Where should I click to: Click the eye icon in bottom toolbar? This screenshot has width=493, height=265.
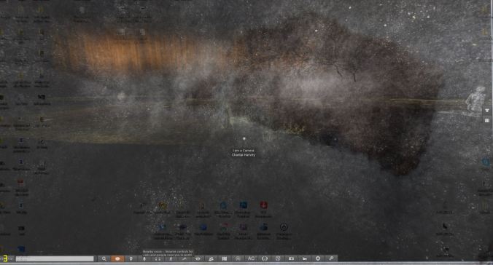(x=198, y=258)
